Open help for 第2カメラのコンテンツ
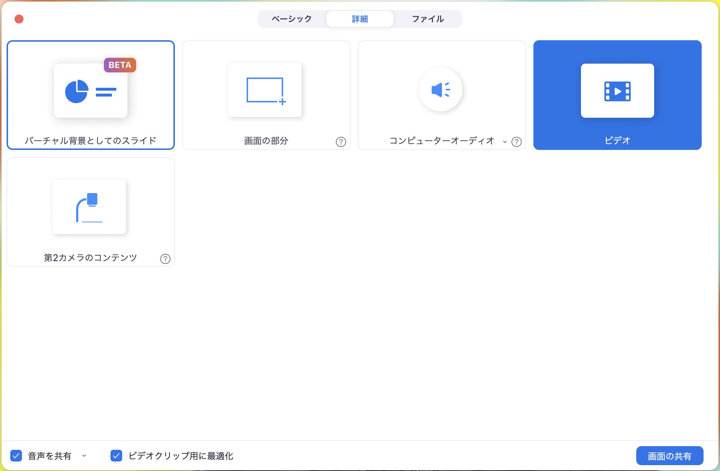Viewport: 720px width, 471px height. pyautogui.click(x=165, y=259)
